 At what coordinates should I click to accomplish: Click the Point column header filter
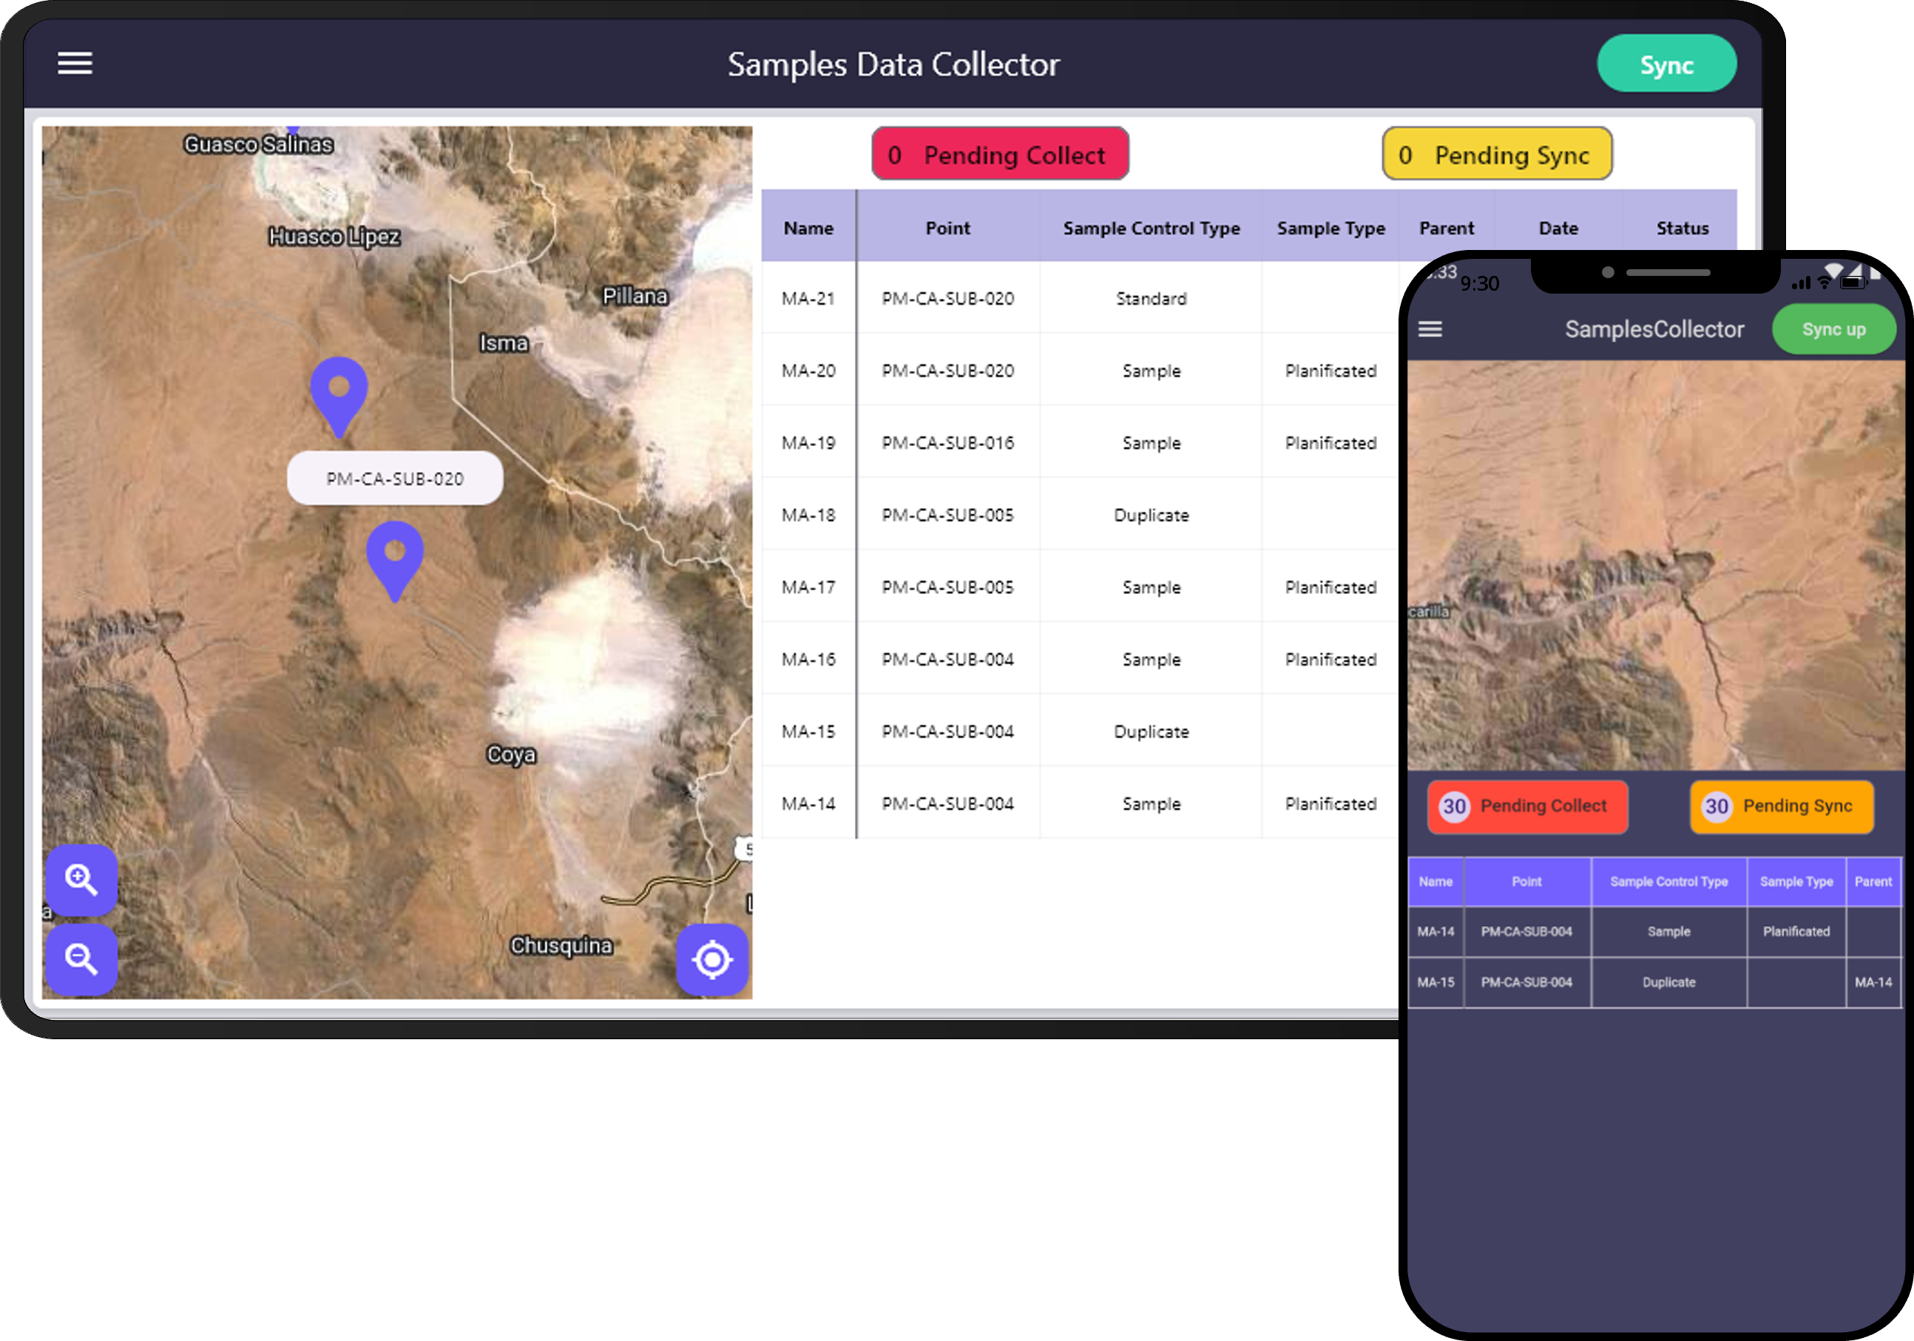945,227
